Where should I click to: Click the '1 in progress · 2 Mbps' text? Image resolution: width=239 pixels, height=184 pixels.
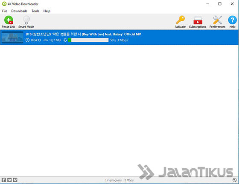119,180
